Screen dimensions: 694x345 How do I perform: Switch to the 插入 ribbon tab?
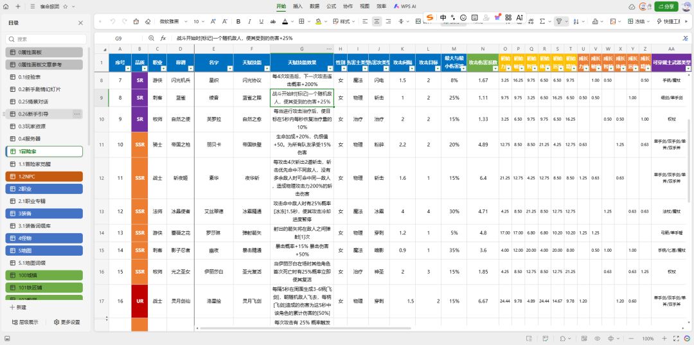pyautogui.click(x=298, y=6)
